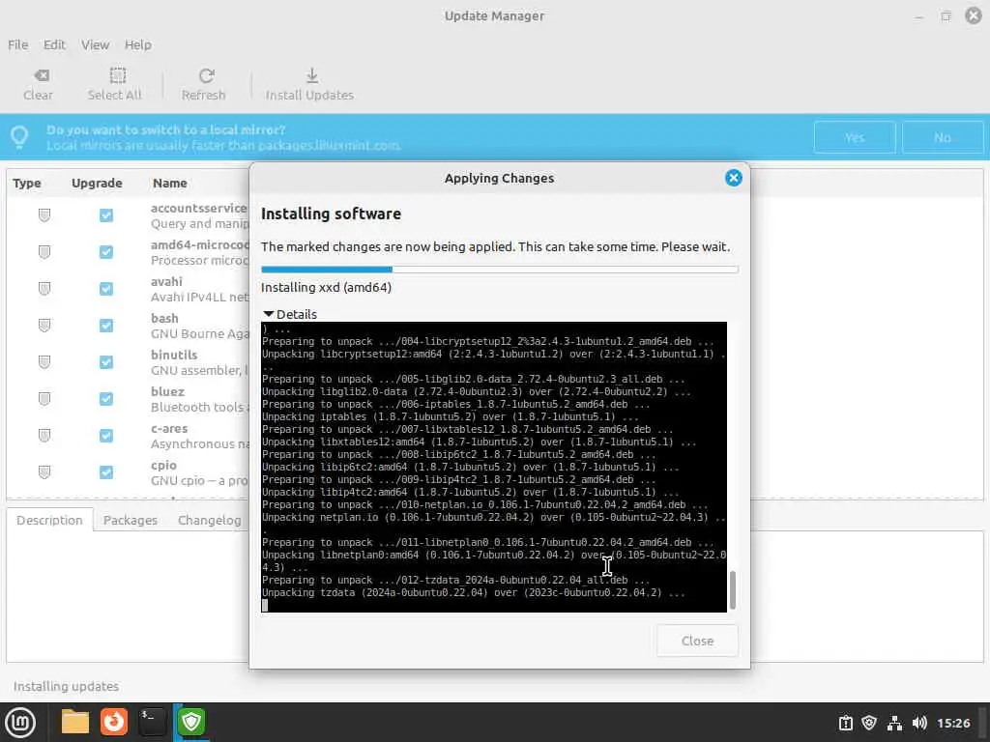Open the Help menu
The height and width of the screenshot is (742, 990).
[x=137, y=44]
